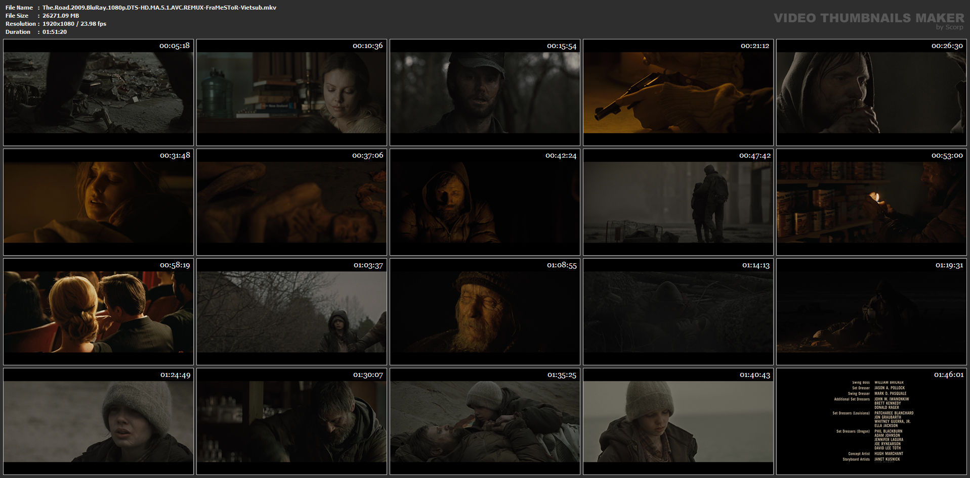Image resolution: width=970 pixels, height=478 pixels.
Task: Click the duration value 01:51:20
Action: click(55, 32)
